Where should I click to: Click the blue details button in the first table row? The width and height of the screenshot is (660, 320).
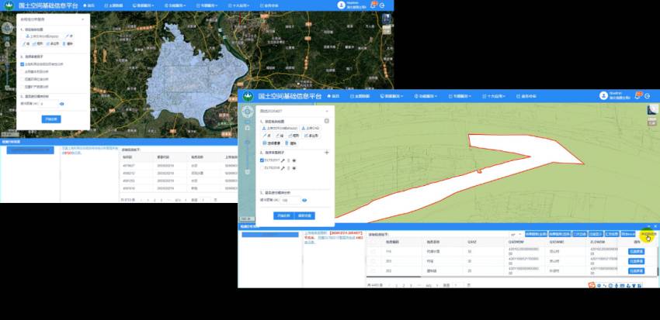pyautogui.click(x=635, y=252)
